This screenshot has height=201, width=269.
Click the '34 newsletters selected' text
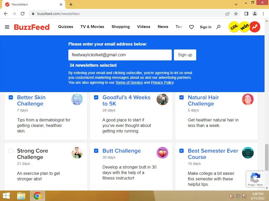coord(93,65)
